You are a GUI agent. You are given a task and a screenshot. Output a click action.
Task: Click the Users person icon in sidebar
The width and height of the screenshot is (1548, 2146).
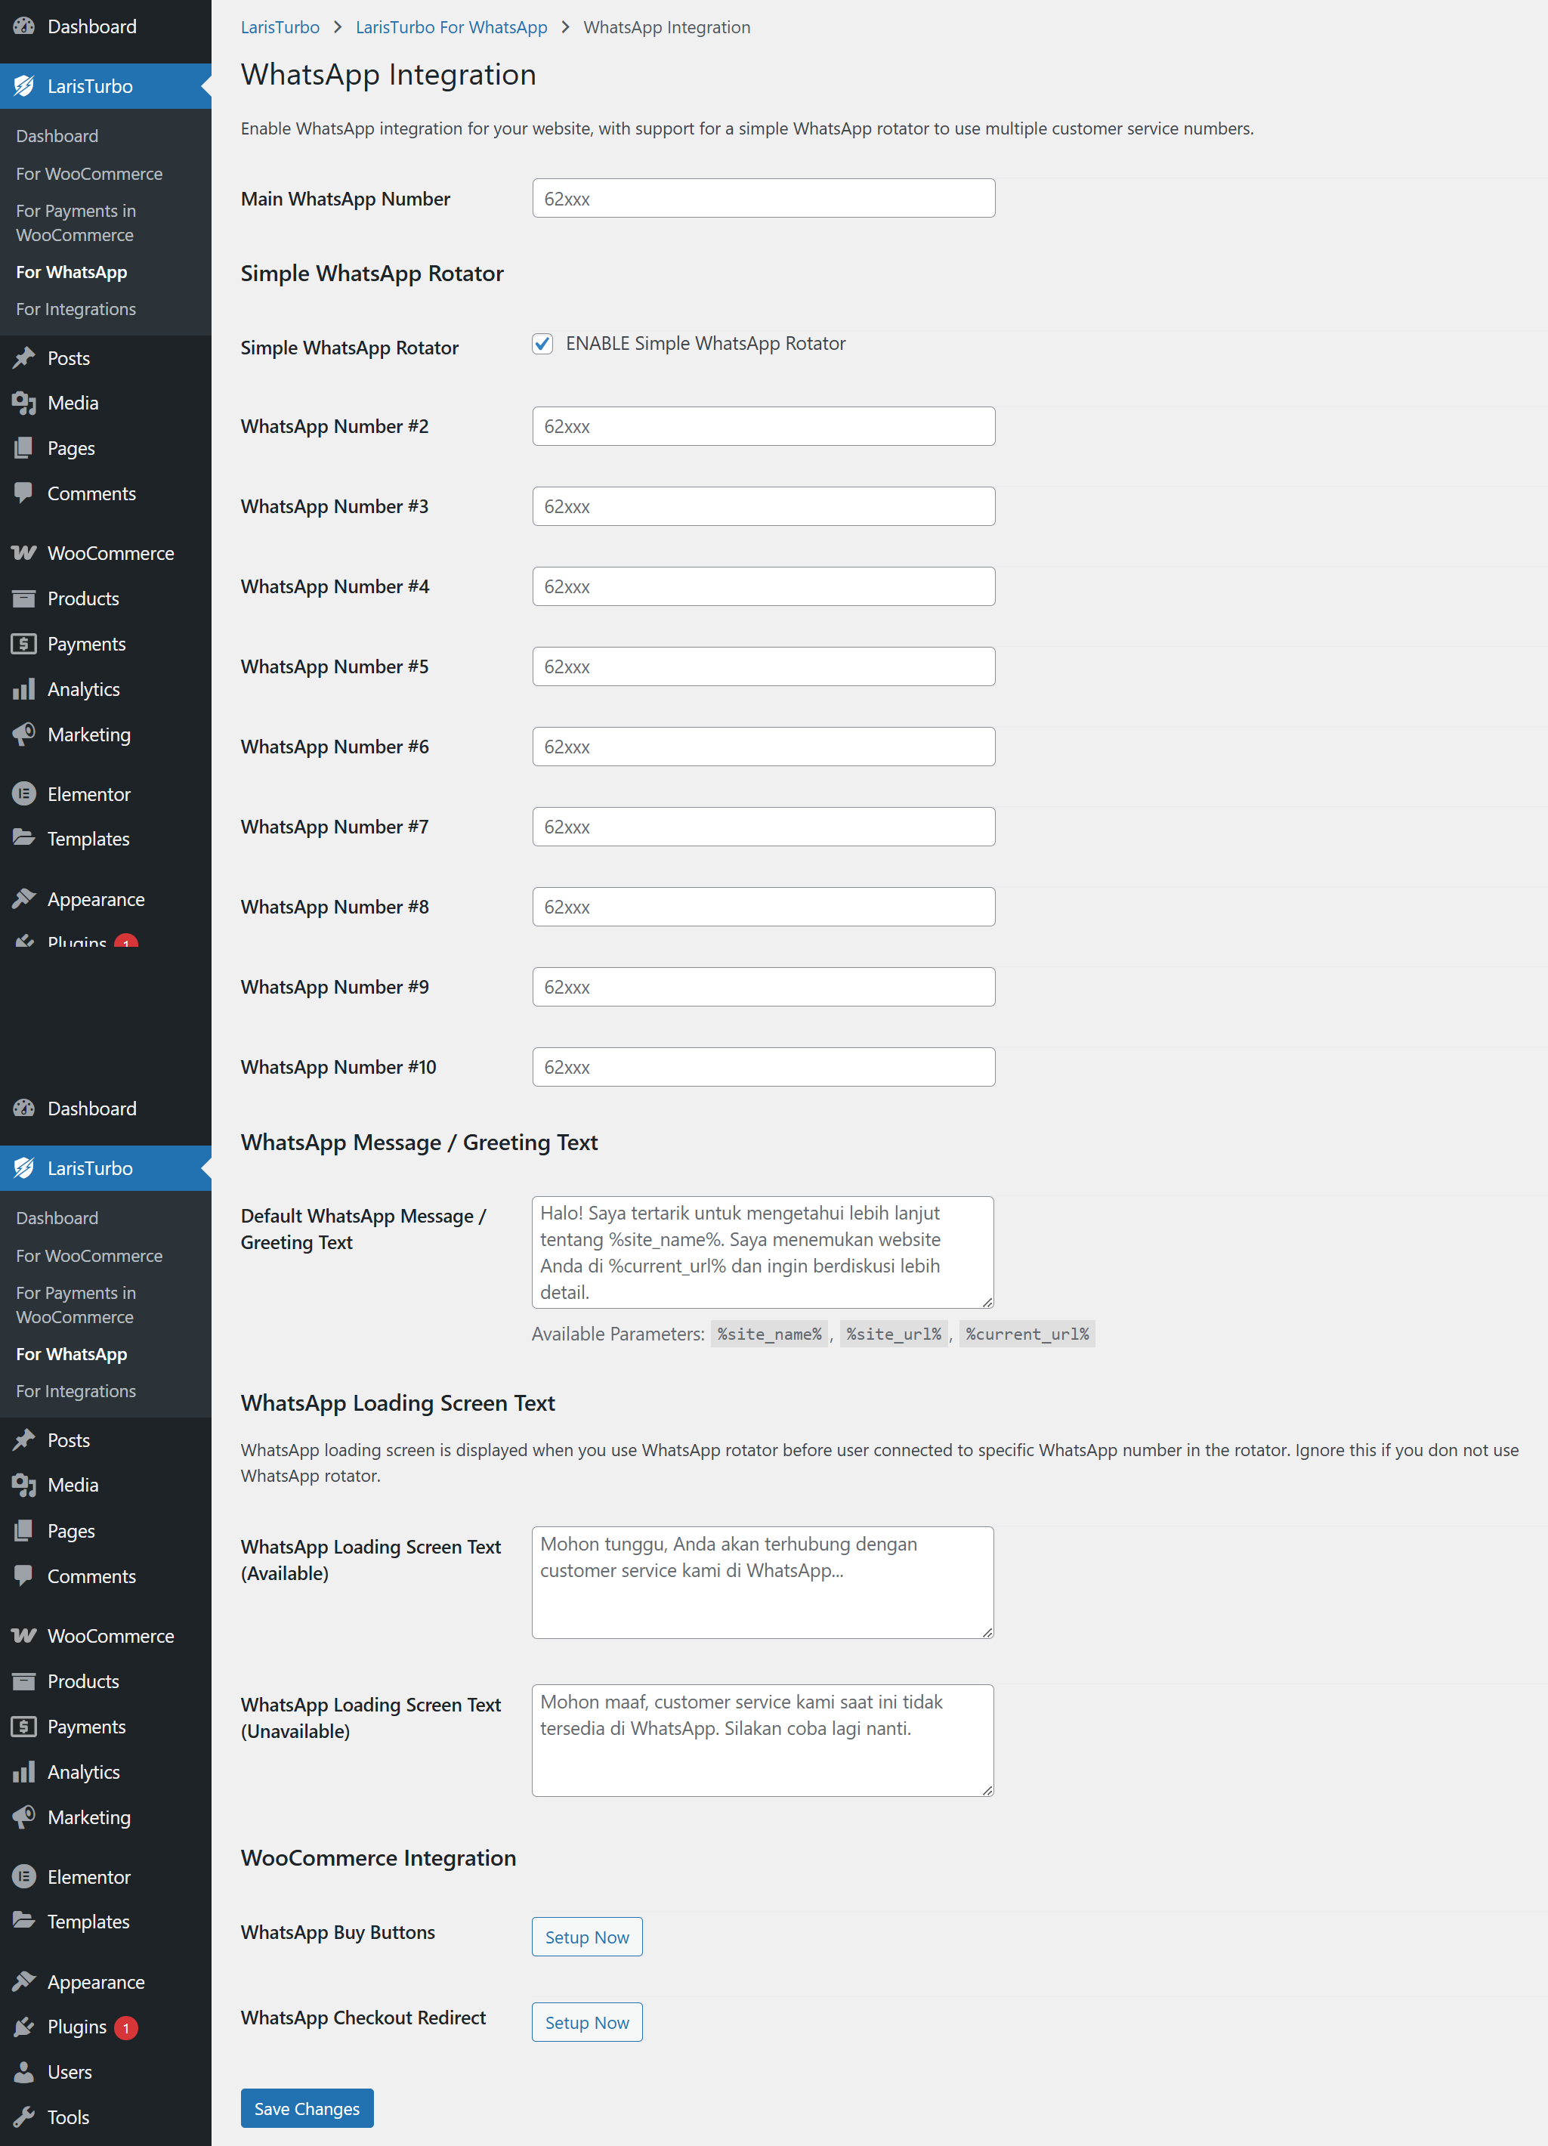click(23, 2071)
